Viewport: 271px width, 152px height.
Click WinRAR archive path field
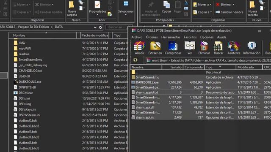208,60
